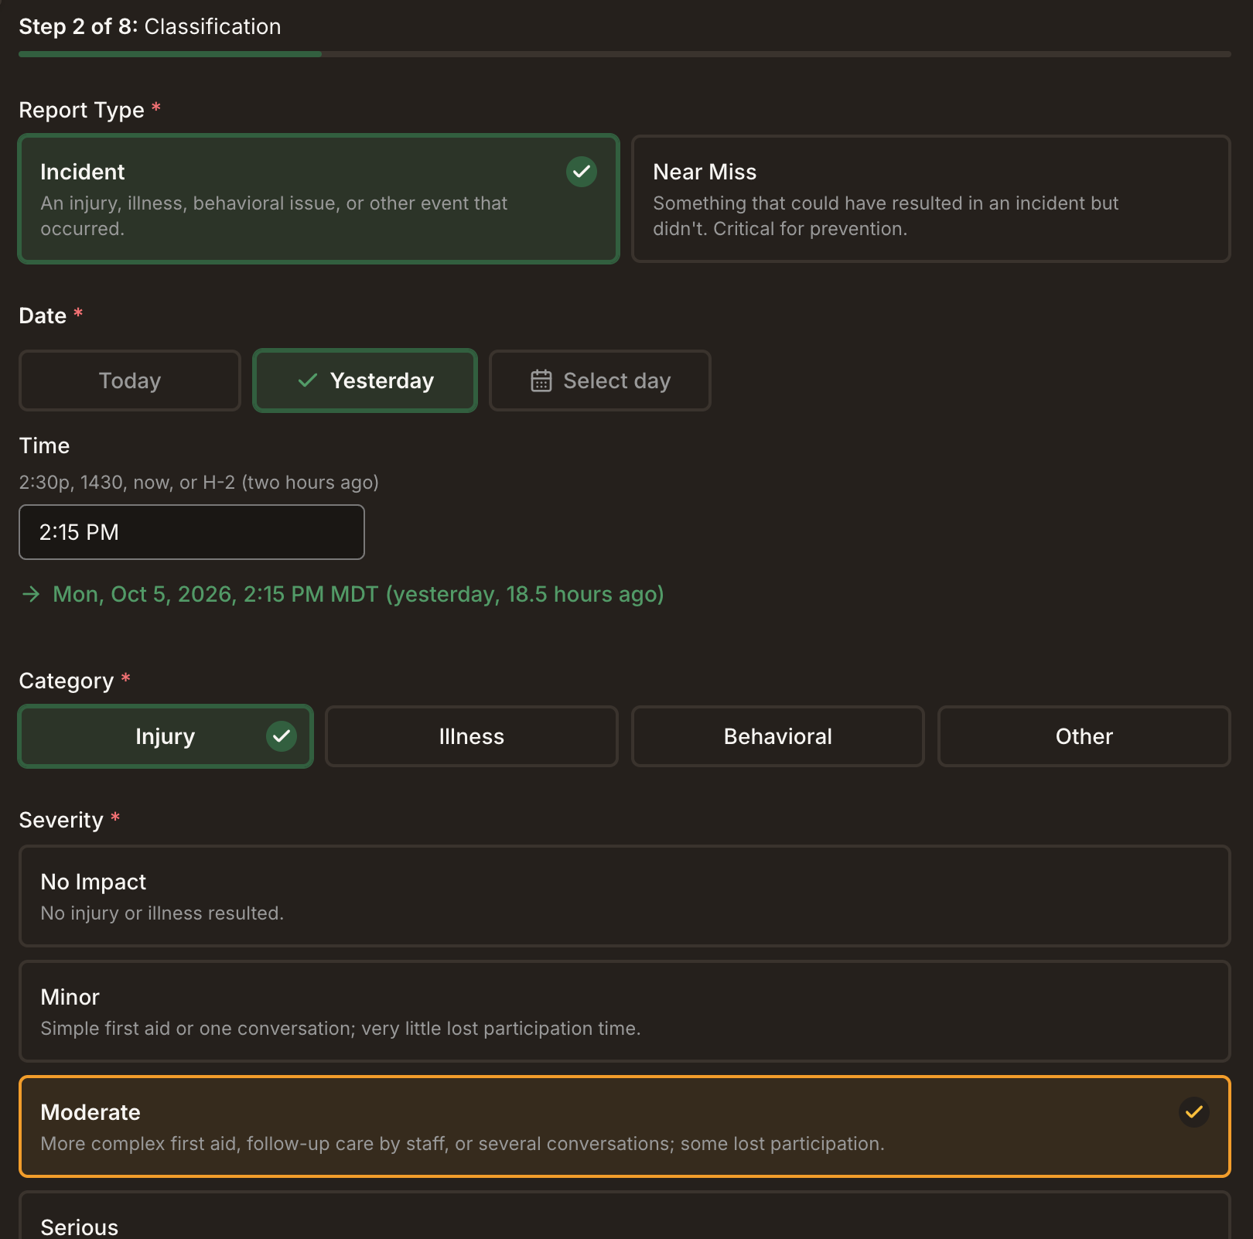Choose the Behavioral category
1253x1239 pixels.
coord(778,736)
